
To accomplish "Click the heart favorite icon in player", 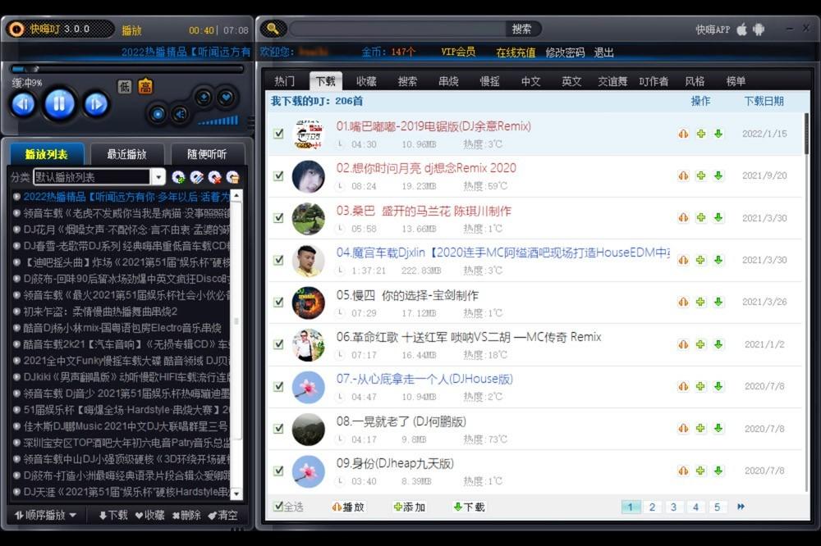I will click(226, 97).
